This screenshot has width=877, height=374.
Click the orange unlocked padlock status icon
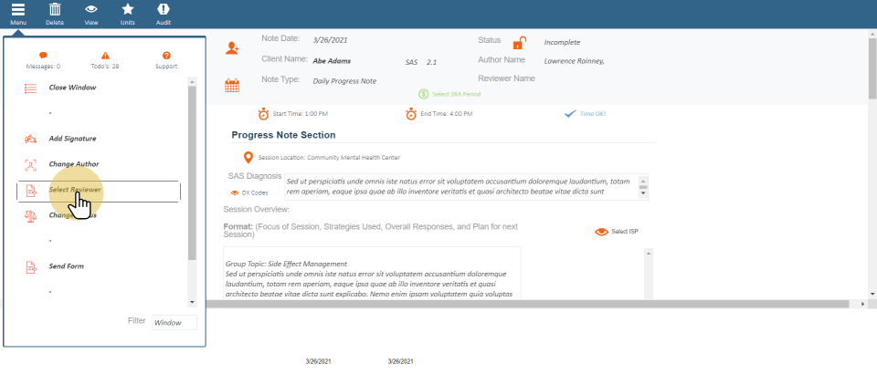point(519,43)
